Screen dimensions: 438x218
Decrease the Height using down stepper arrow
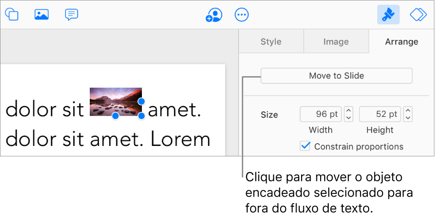[408, 118]
